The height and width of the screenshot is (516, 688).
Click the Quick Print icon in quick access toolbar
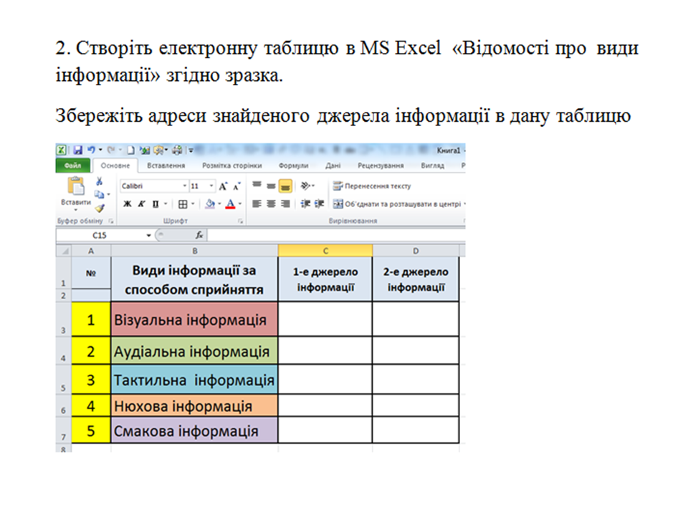click(177, 150)
